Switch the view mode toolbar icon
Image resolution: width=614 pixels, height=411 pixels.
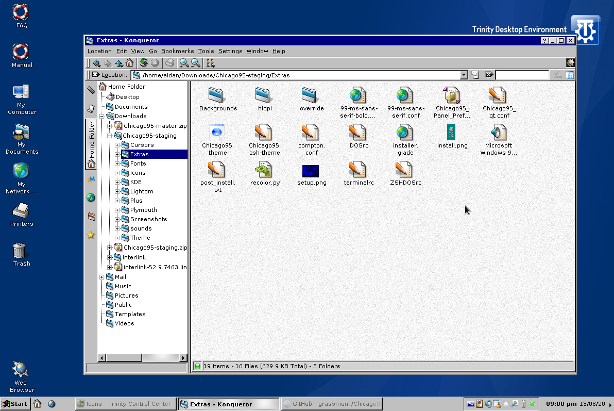[210, 63]
